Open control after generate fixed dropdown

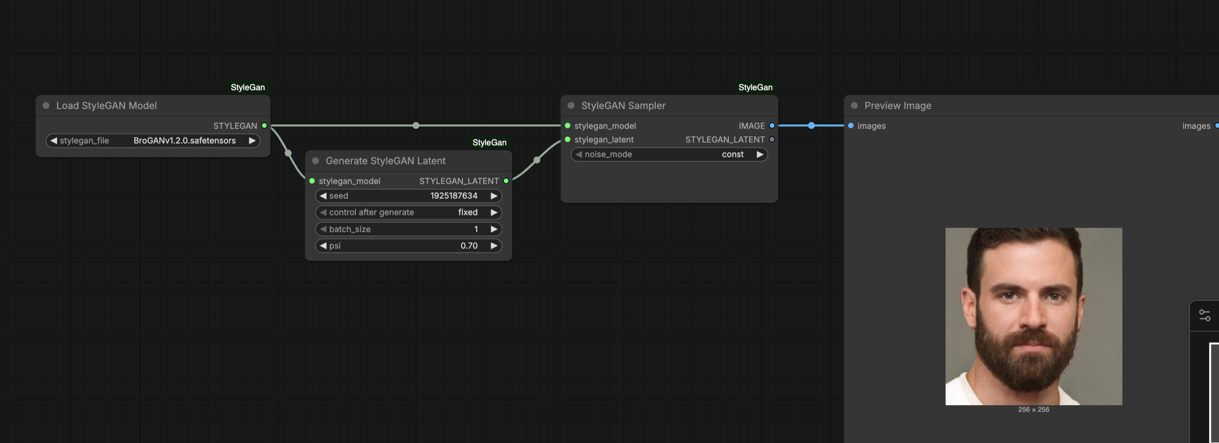point(408,213)
